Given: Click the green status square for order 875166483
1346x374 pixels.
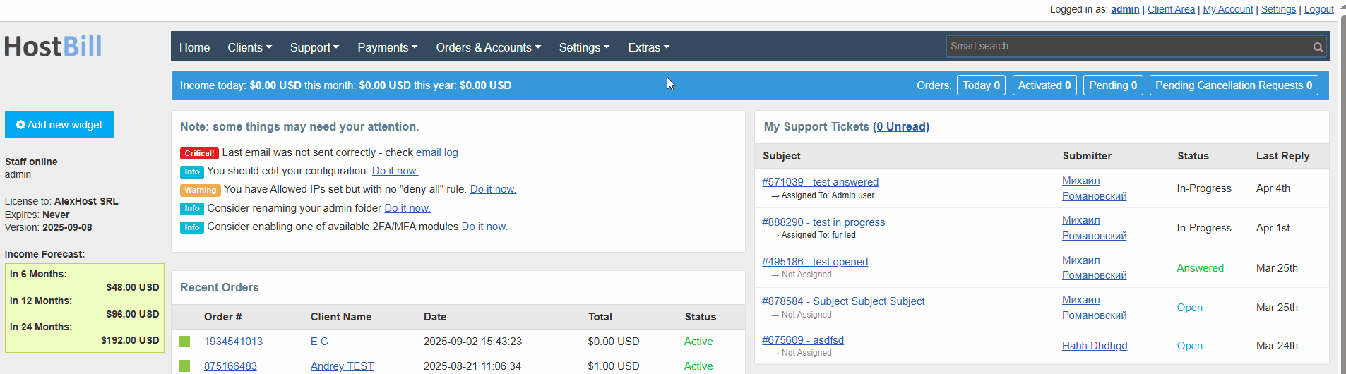Looking at the screenshot, I should coord(184,366).
